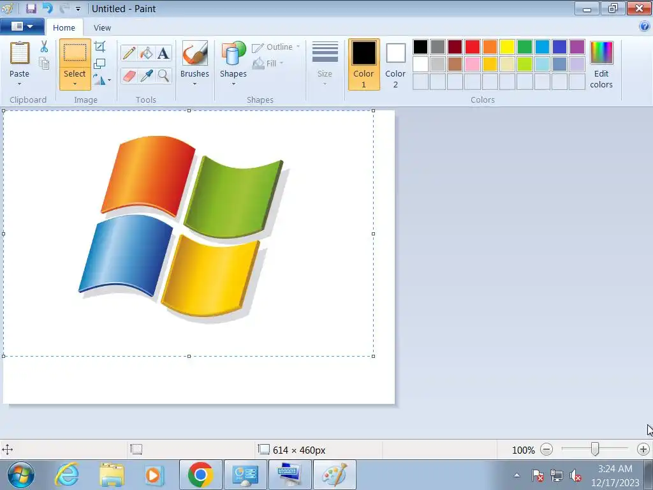Image resolution: width=653 pixels, height=490 pixels.
Task: Open Internet Explorer from the taskbar
Action: pos(67,475)
